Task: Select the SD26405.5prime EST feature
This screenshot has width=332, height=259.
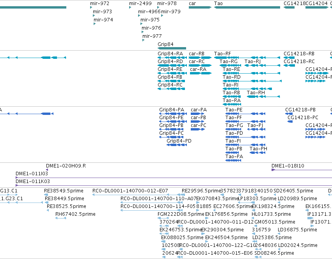Action: (x=275, y=195)
